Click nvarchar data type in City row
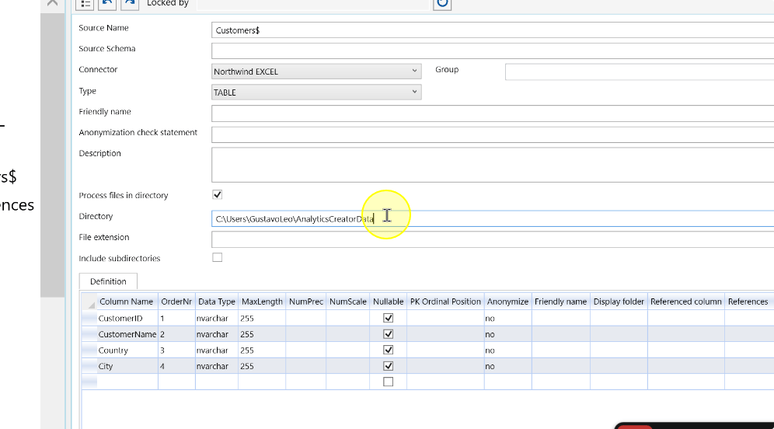Viewport: 774px width, 429px height. point(217,366)
